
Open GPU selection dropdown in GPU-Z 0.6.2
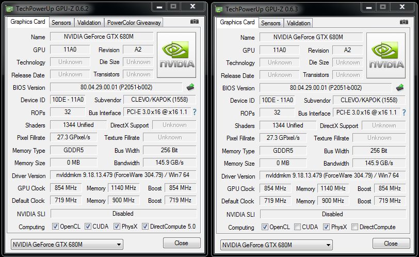tap(67, 245)
